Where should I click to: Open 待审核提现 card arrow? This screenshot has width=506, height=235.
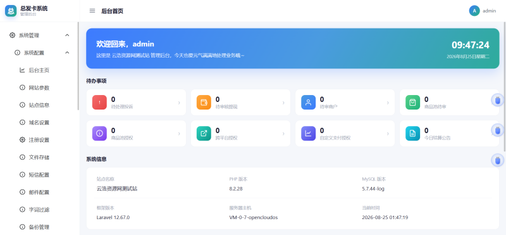283,103
